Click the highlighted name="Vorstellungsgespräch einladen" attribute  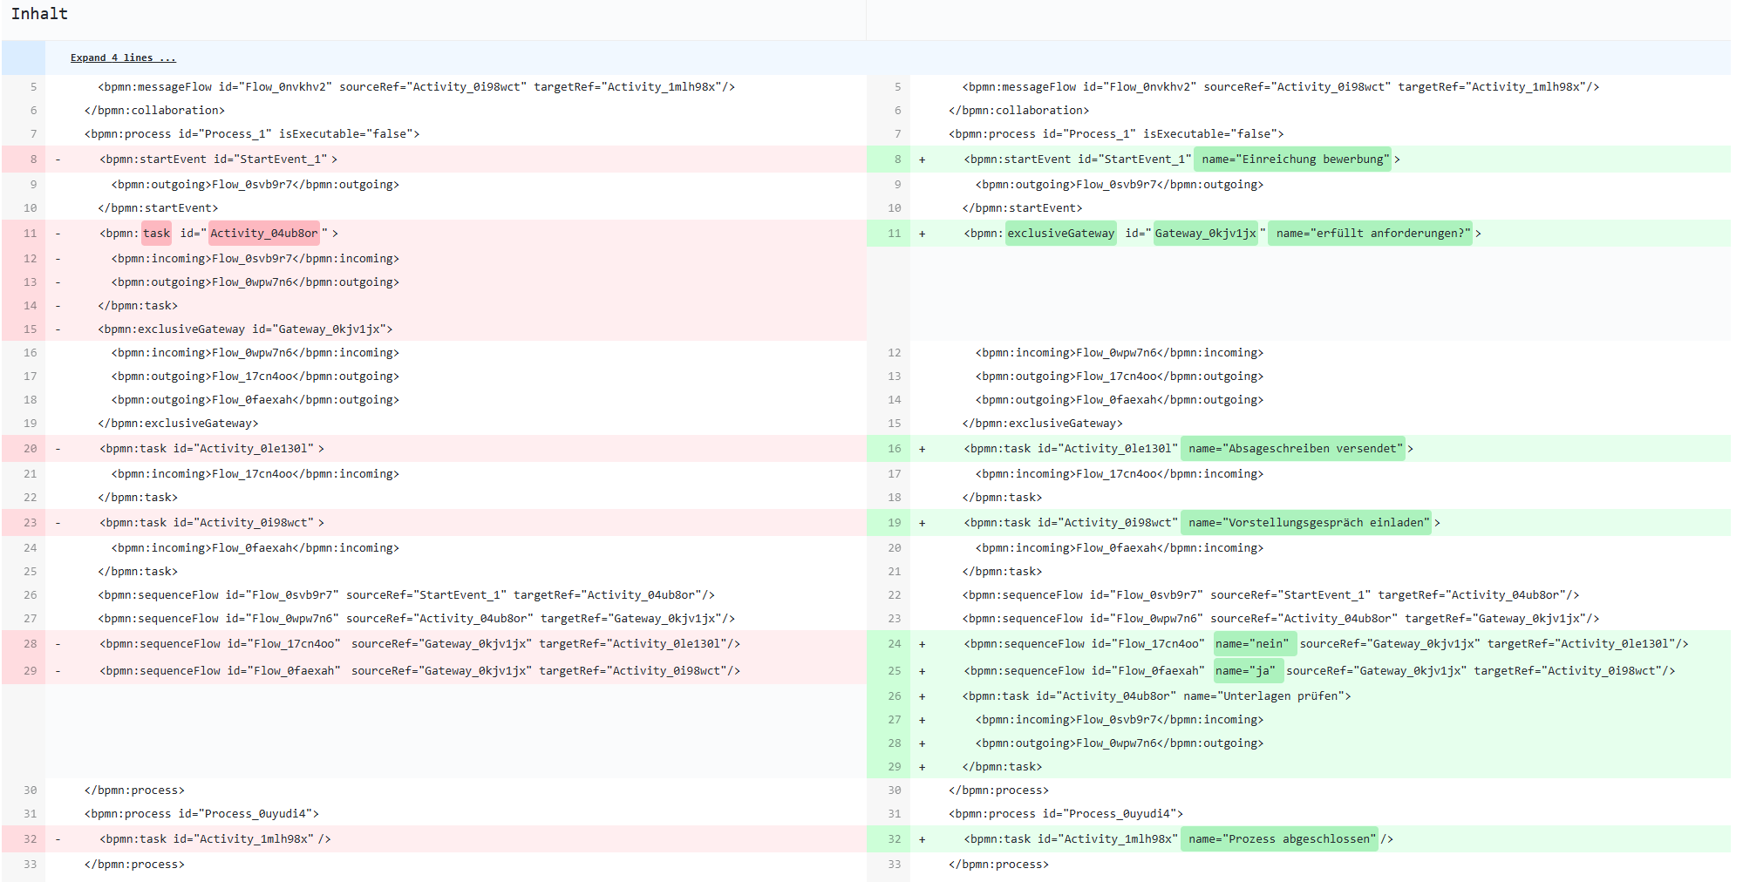(1305, 523)
